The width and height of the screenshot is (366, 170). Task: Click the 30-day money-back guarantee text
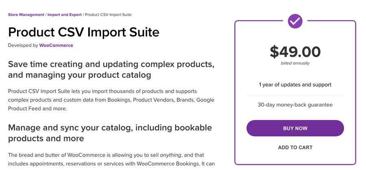point(295,104)
